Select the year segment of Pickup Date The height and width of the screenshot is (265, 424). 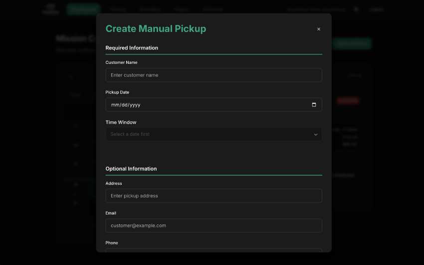[134, 105]
